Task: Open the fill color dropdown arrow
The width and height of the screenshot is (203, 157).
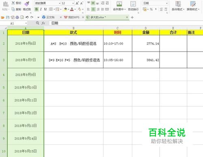Action: click(x=69, y=9)
